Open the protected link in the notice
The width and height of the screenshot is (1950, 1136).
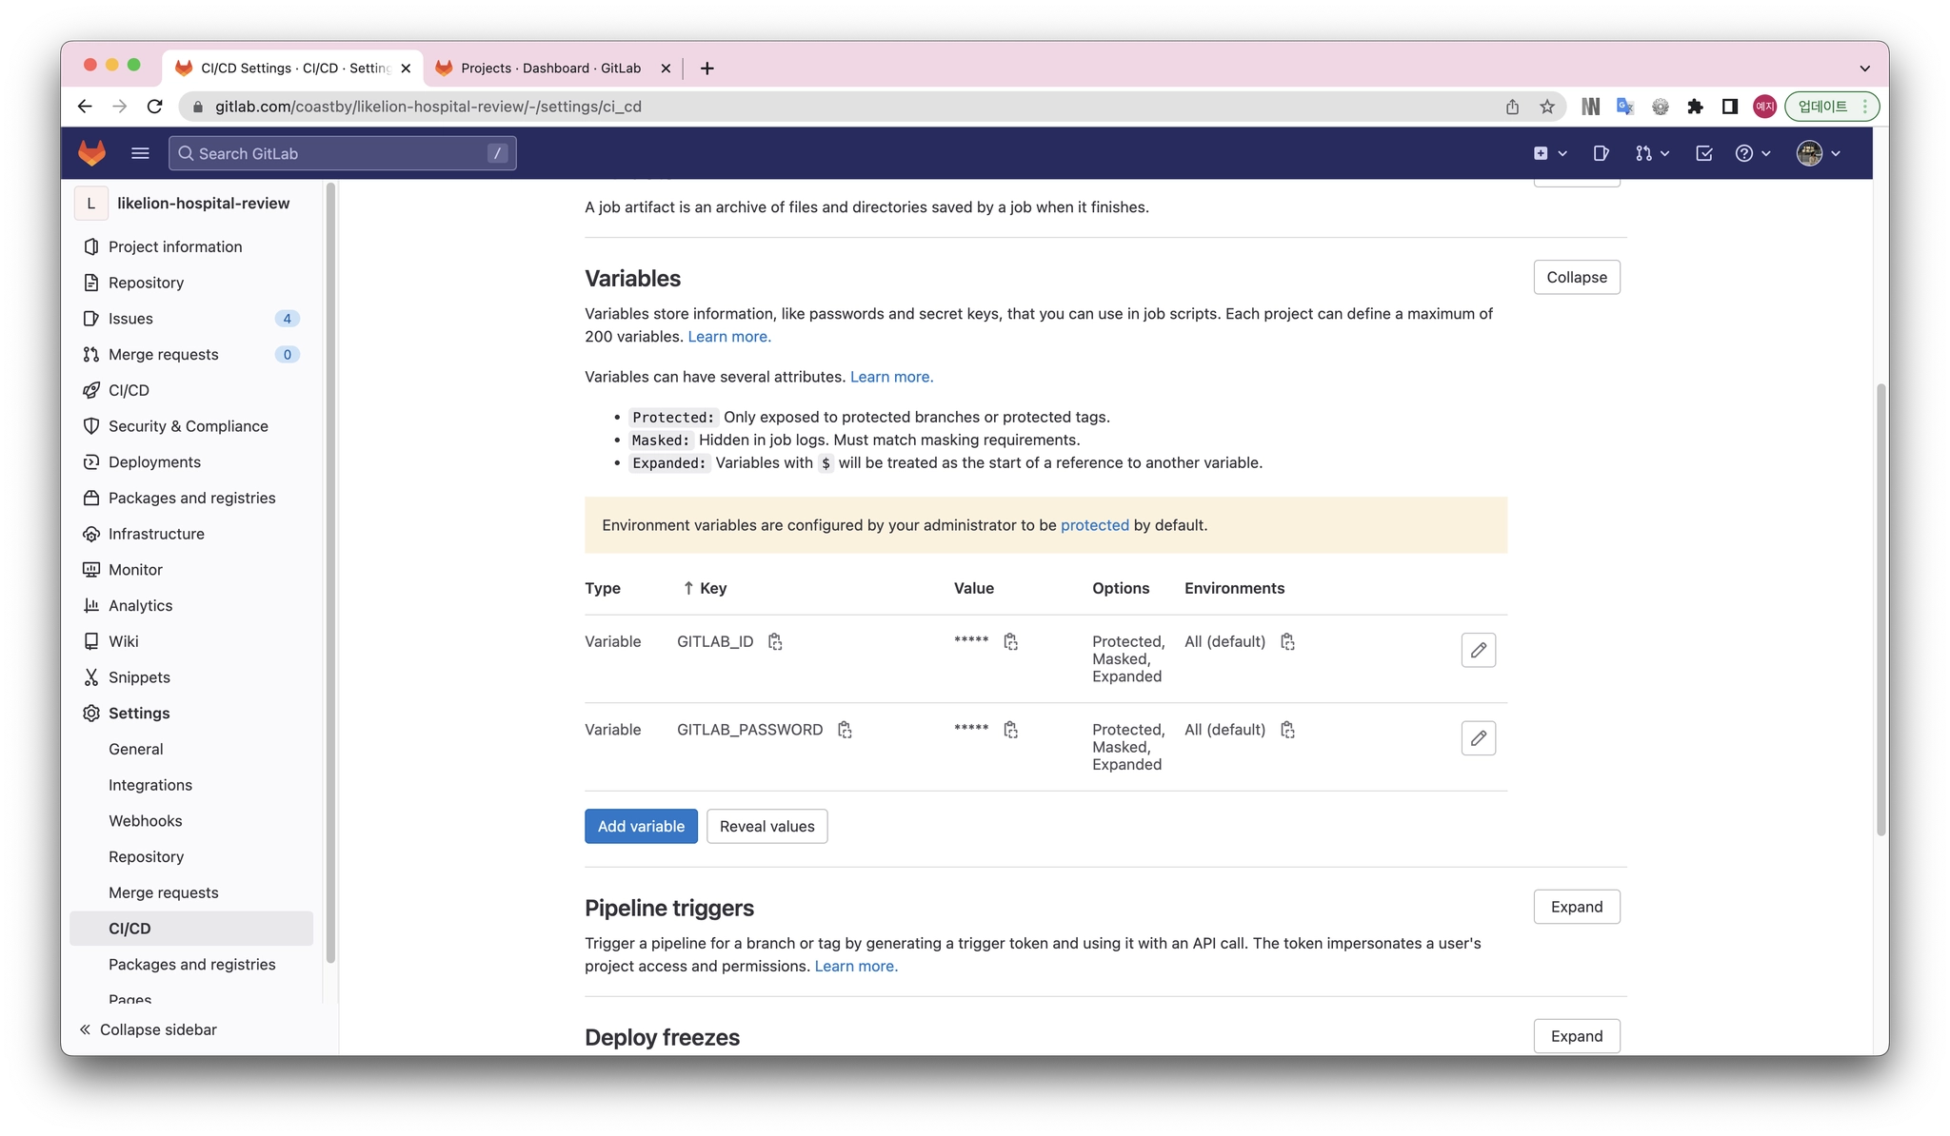[1094, 525]
